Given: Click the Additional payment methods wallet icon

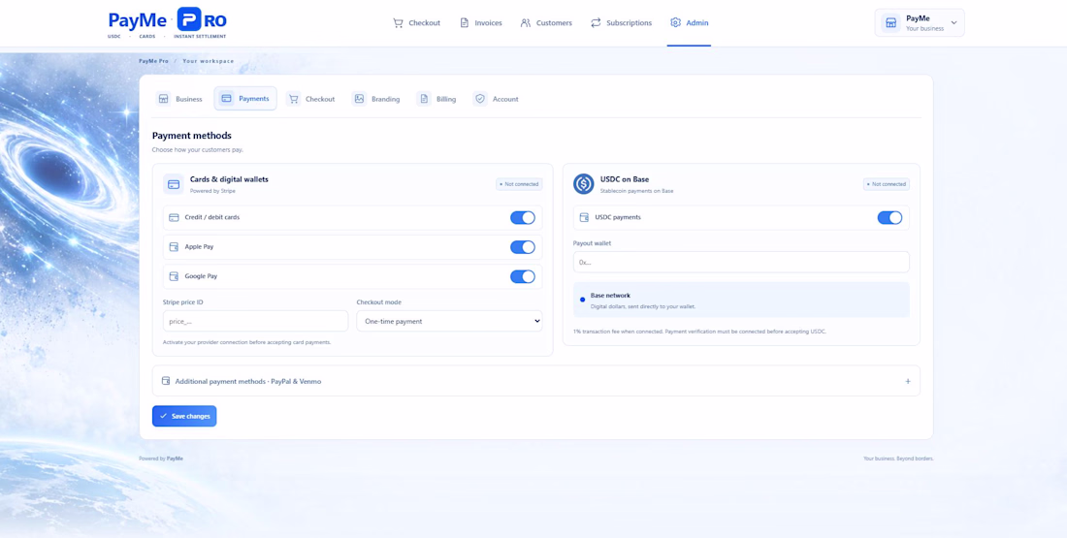Looking at the screenshot, I should (165, 381).
